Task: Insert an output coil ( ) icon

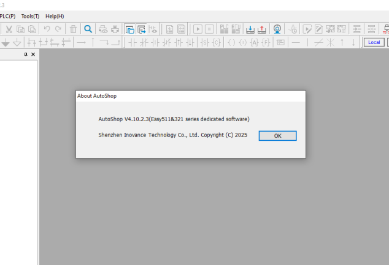Action: 231,43
